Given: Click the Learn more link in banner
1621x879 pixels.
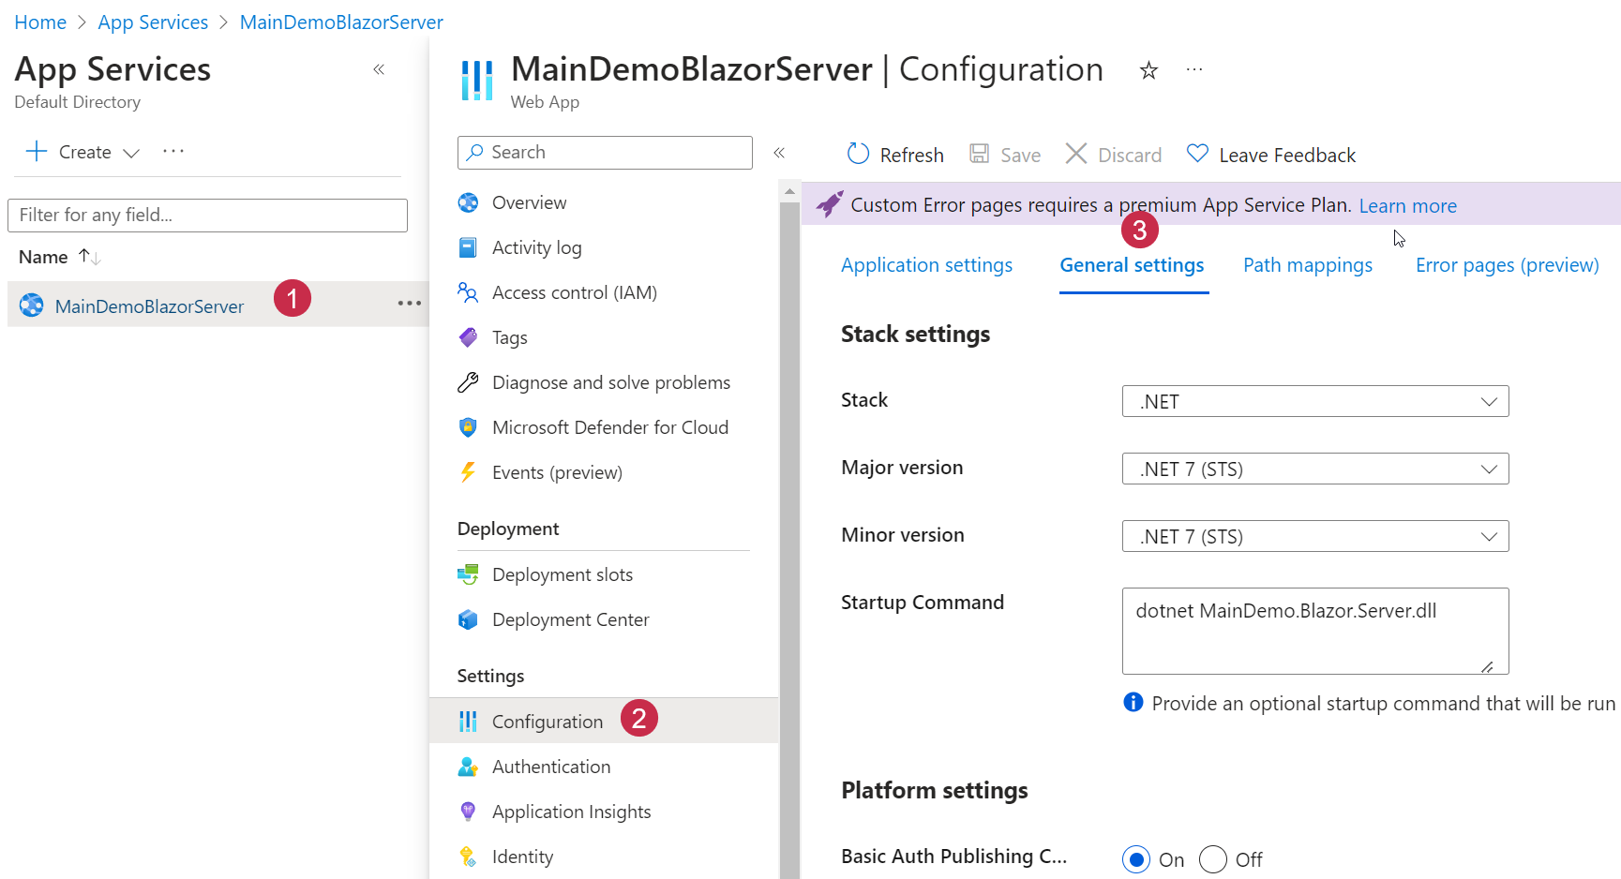Looking at the screenshot, I should 1408,205.
